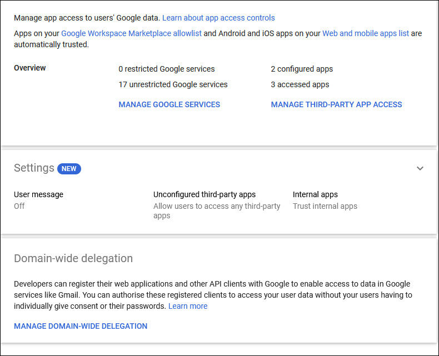Click 17 unrestricted Google services text
This screenshot has width=439, height=356.
[173, 84]
